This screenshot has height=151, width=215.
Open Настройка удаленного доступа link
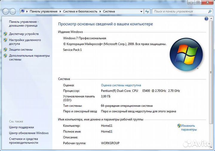click(25, 42)
